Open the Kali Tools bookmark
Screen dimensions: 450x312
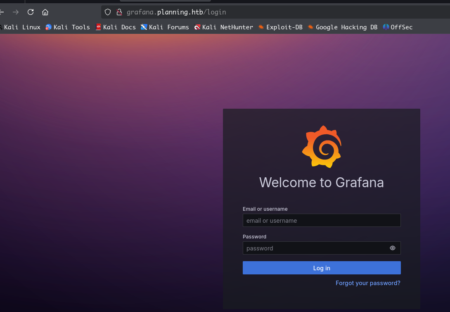tap(68, 27)
